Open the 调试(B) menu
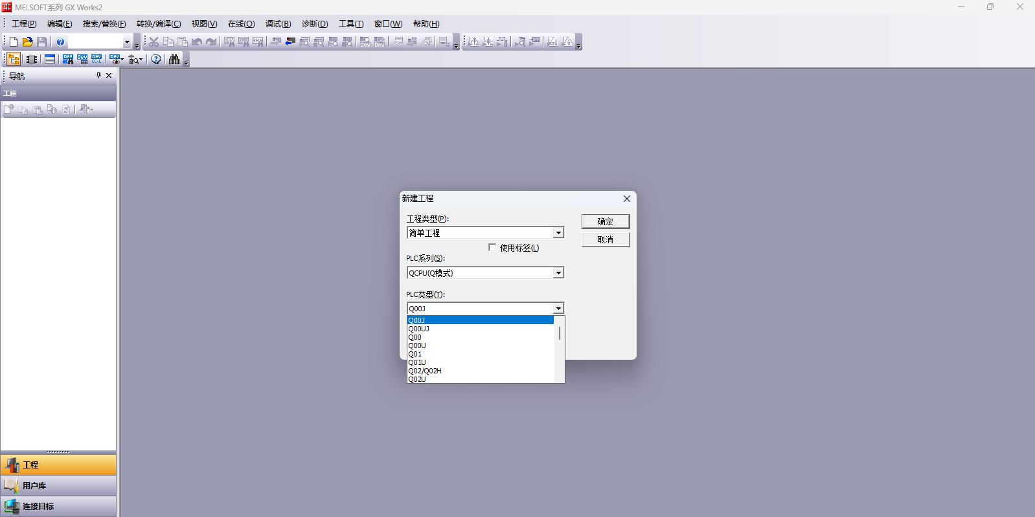 click(x=278, y=24)
